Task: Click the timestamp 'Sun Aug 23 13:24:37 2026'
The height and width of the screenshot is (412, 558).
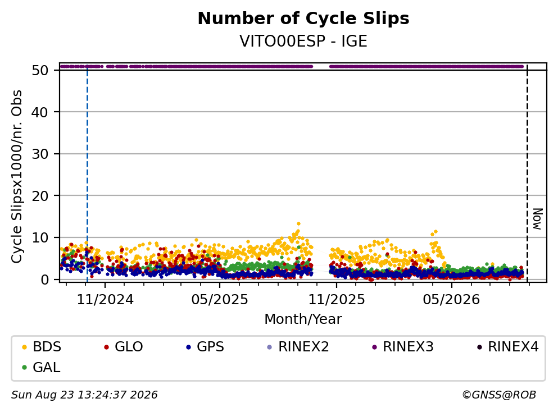Action: (84, 395)
